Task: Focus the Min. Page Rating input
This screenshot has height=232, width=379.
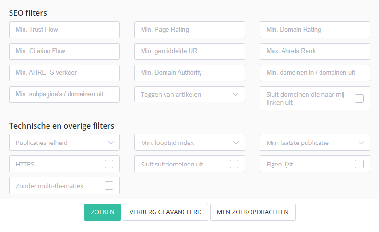Action: tap(190, 30)
